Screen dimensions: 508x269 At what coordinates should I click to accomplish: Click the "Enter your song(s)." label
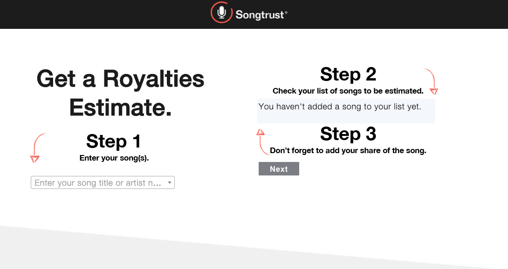[114, 158]
